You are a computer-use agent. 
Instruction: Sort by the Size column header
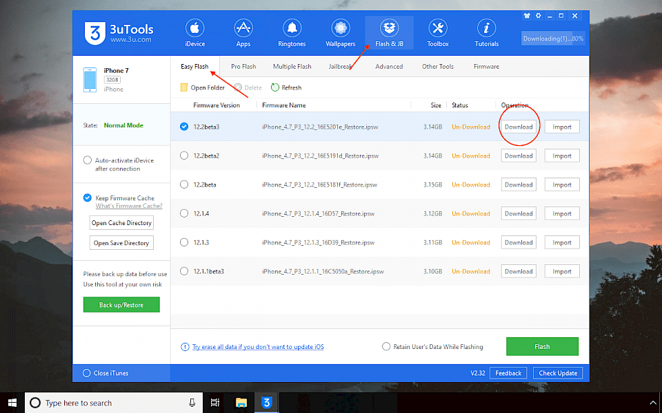tap(436, 105)
